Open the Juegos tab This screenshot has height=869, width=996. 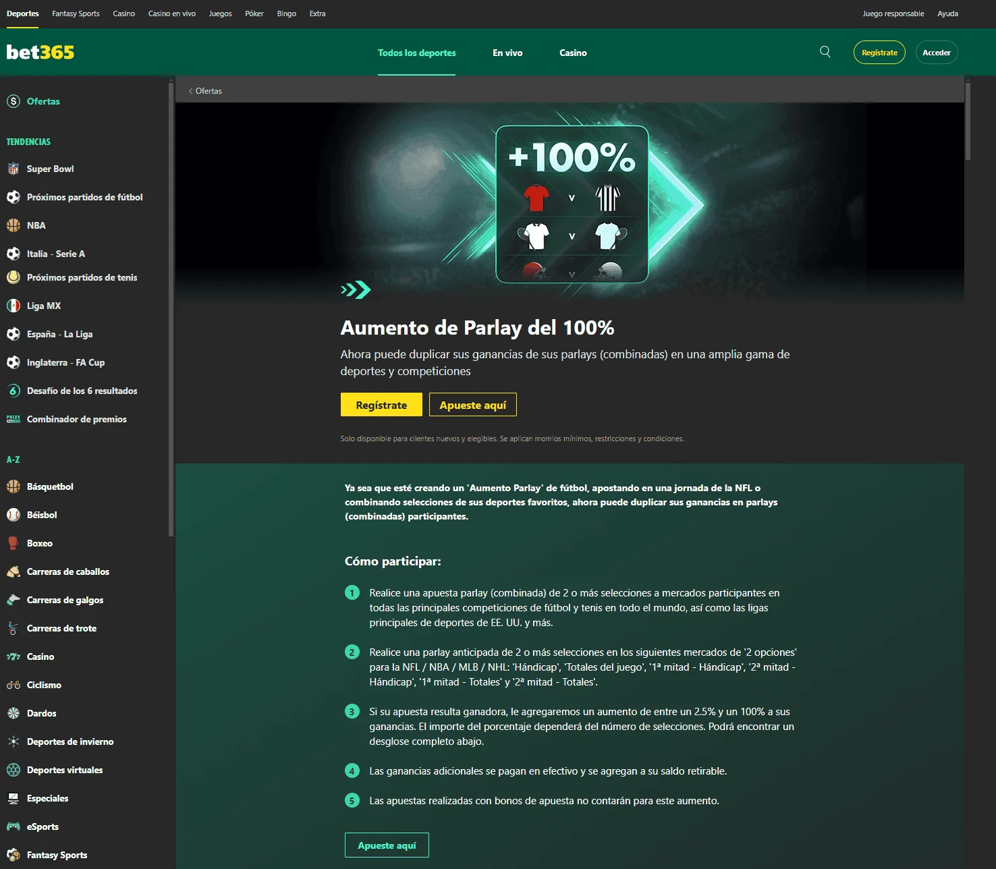[x=220, y=13]
